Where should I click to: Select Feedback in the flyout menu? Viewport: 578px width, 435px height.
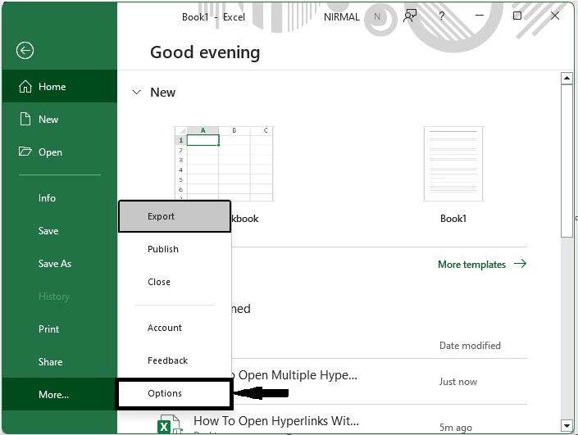pos(175,360)
